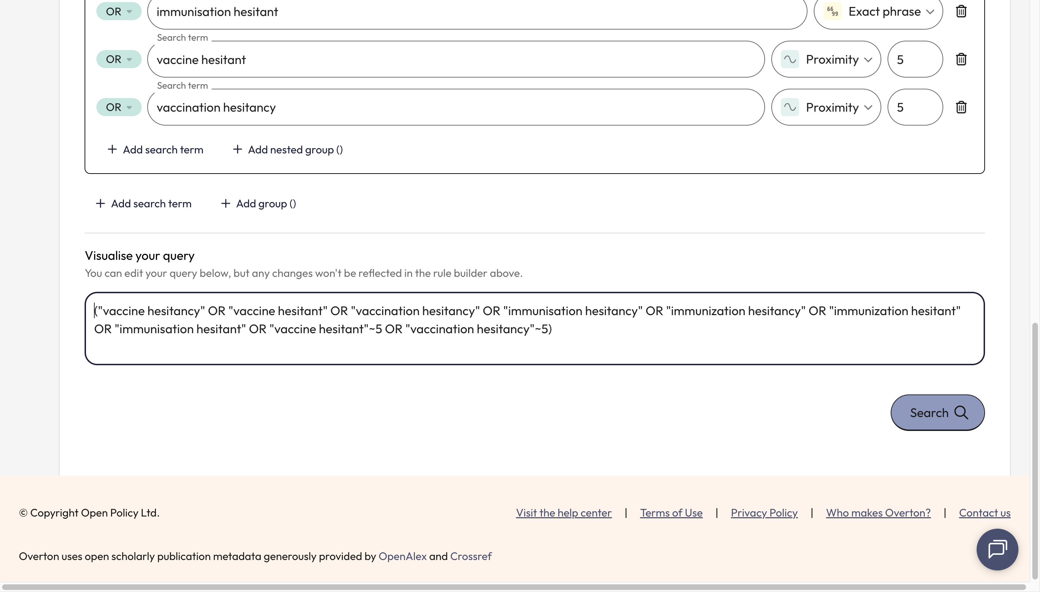Open Terms of Use link
Viewport: 1040px width, 592px height.
tap(671, 512)
